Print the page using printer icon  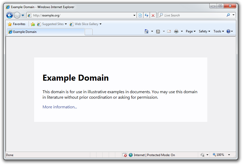coord(176,31)
